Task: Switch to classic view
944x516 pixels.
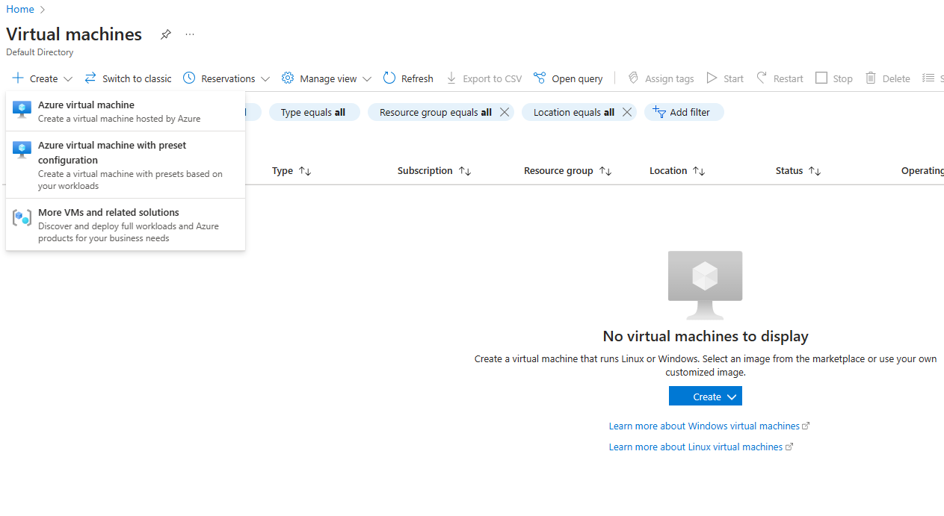Action: [x=128, y=78]
